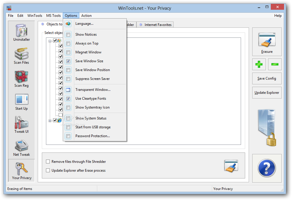Open the Start Up tool
The height and width of the screenshot is (200, 292).
coord(22,102)
